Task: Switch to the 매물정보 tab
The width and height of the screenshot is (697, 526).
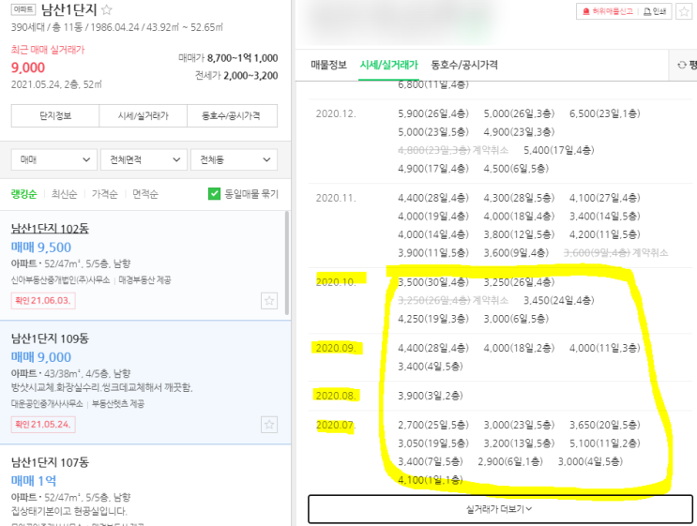Action: [328, 65]
